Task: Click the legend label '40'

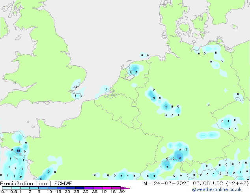Action: click(x=104, y=191)
